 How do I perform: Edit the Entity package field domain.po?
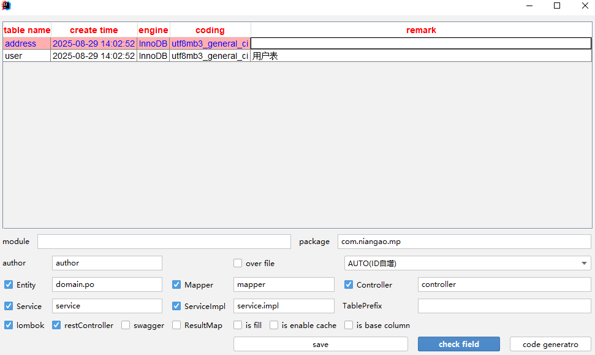[107, 284]
